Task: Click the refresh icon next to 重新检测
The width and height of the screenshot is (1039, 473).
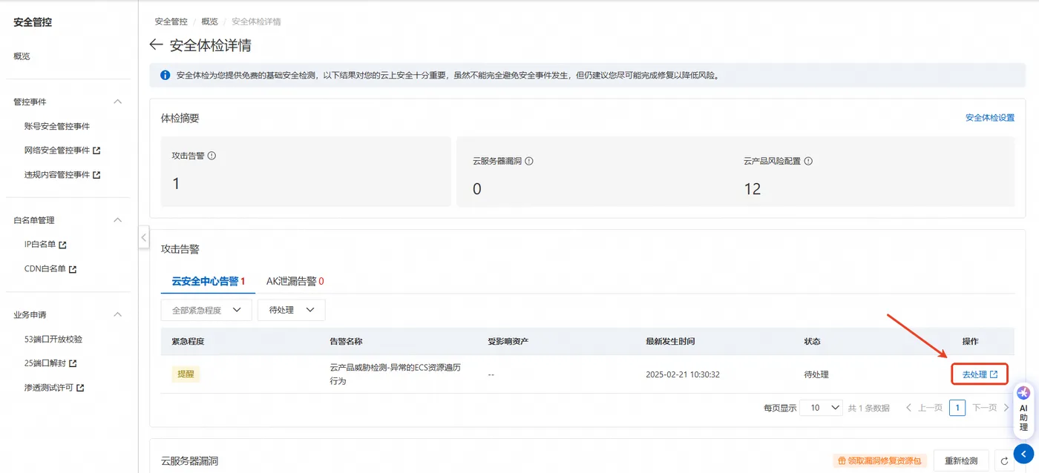Action: point(1005,461)
